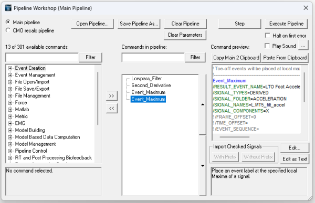Screen dimensions: 315x203
Task: Click command preview horizontal scrollbar
Action: click(x=235, y=137)
